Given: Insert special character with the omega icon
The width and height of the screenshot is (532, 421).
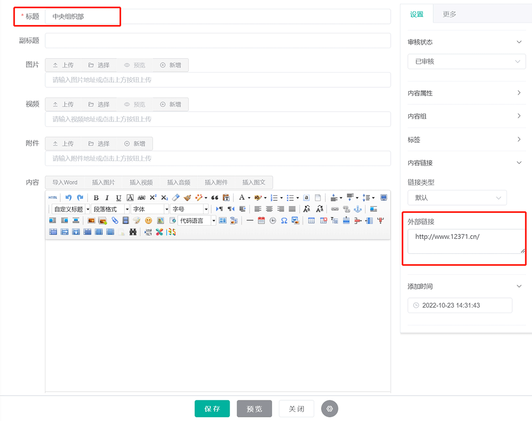Looking at the screenshot, I should (284, 221).
